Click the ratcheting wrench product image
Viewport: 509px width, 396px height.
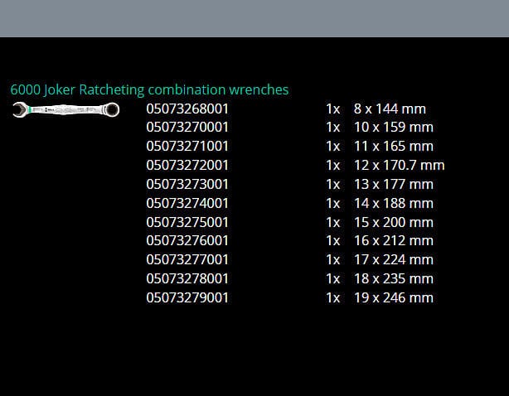point(66,109)
